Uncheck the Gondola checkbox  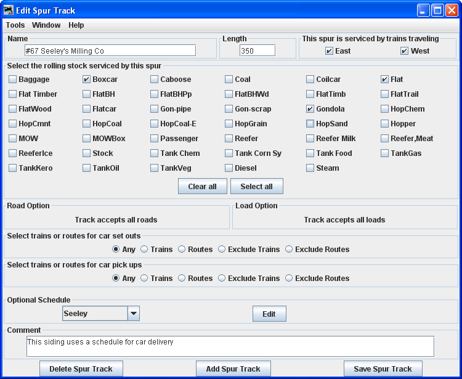(310, 109)
